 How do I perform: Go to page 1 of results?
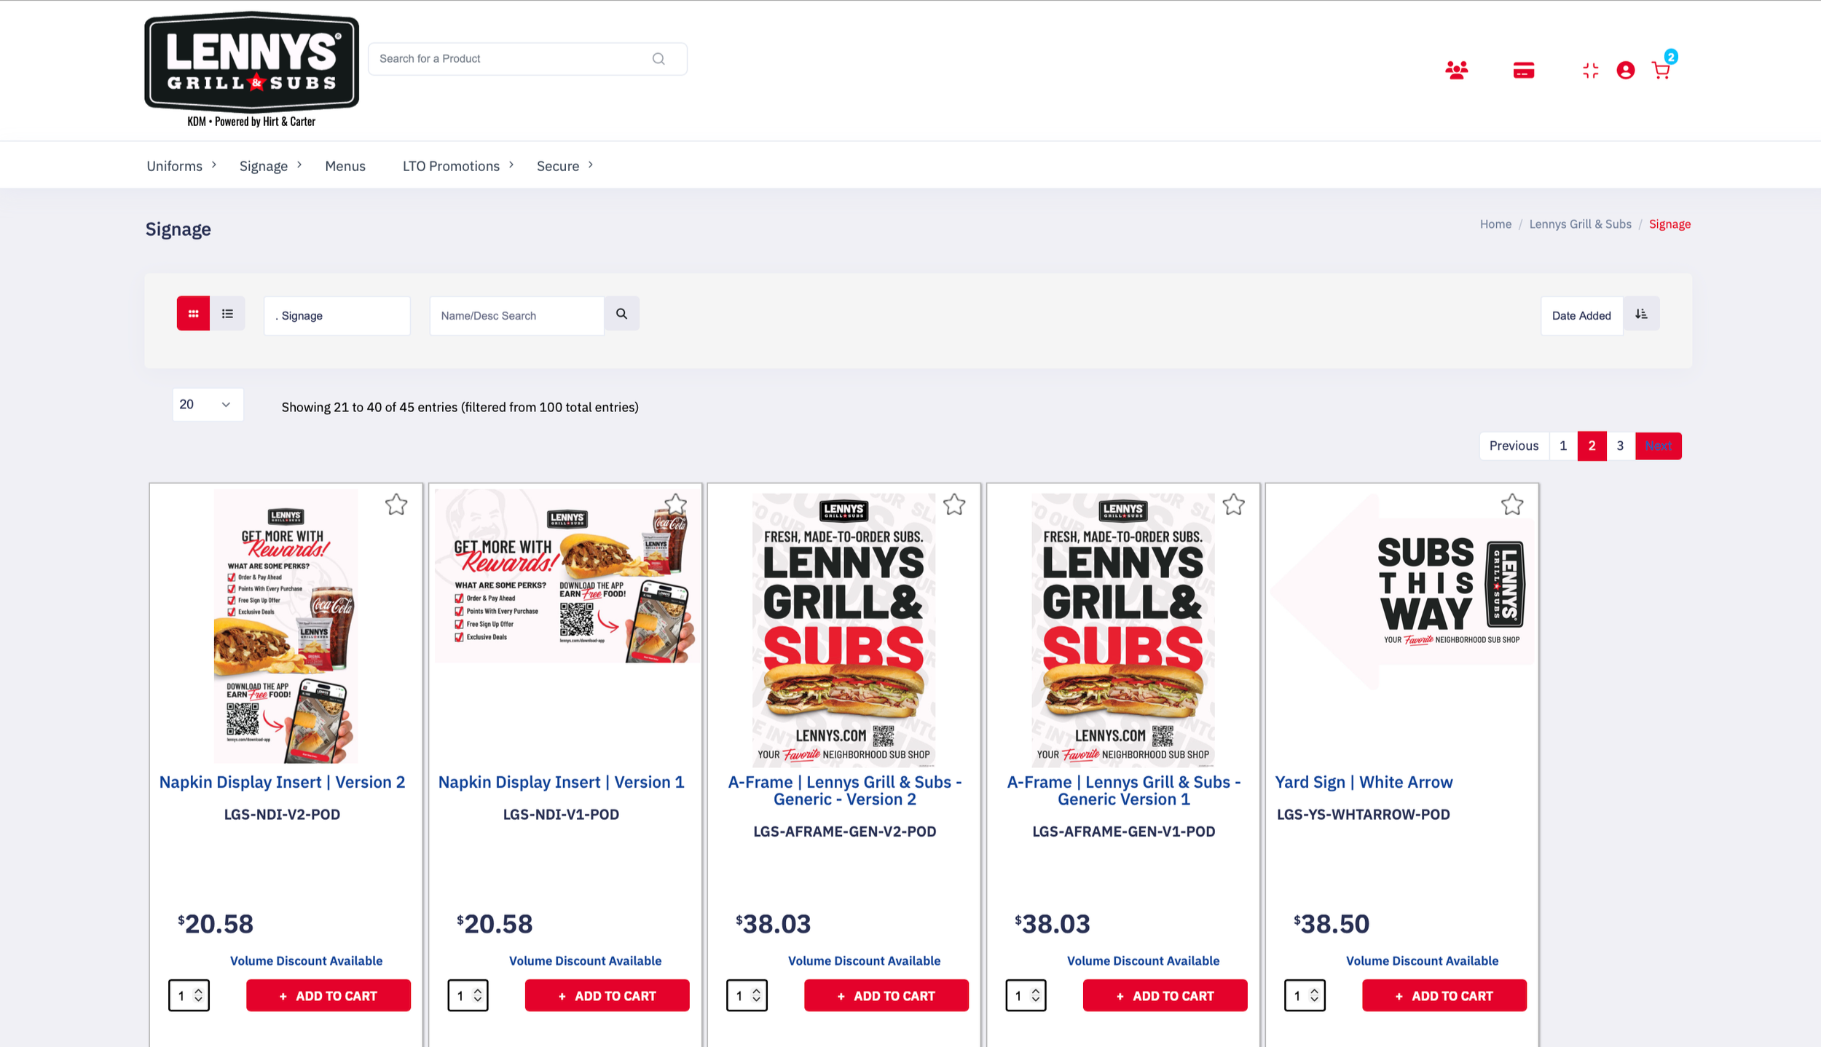coord(1563,446)
